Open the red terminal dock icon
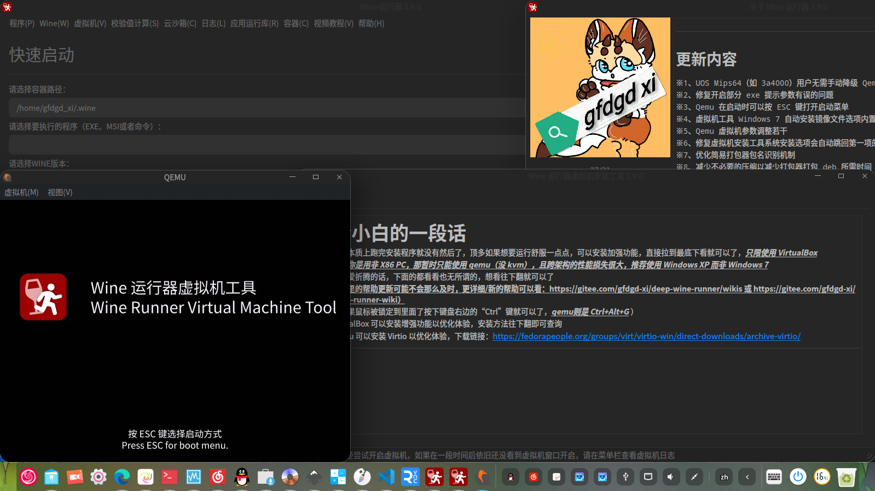 coord(170,477)
